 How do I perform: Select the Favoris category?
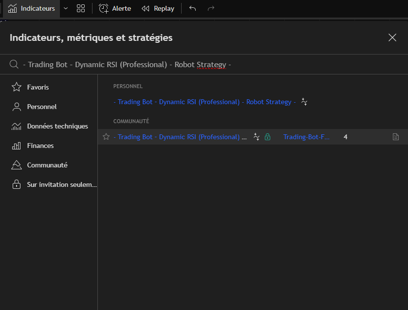pyautogui.click(x=37, y=87)
